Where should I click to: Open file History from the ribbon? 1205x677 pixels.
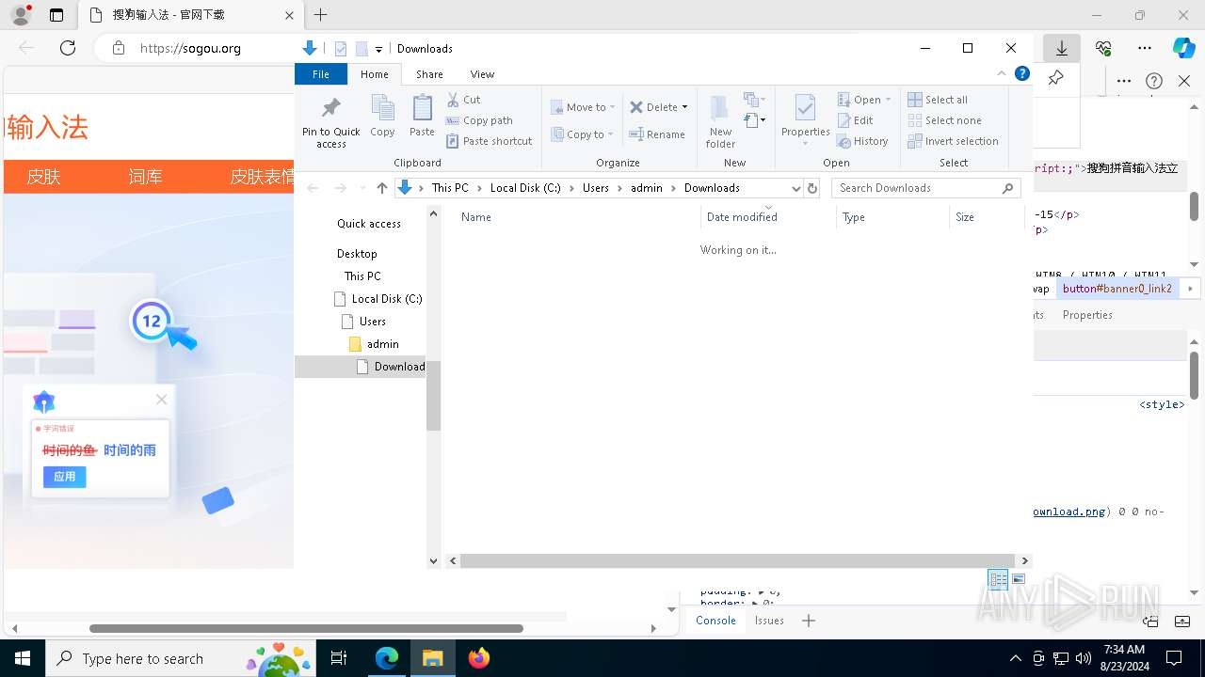coord(862,141)
